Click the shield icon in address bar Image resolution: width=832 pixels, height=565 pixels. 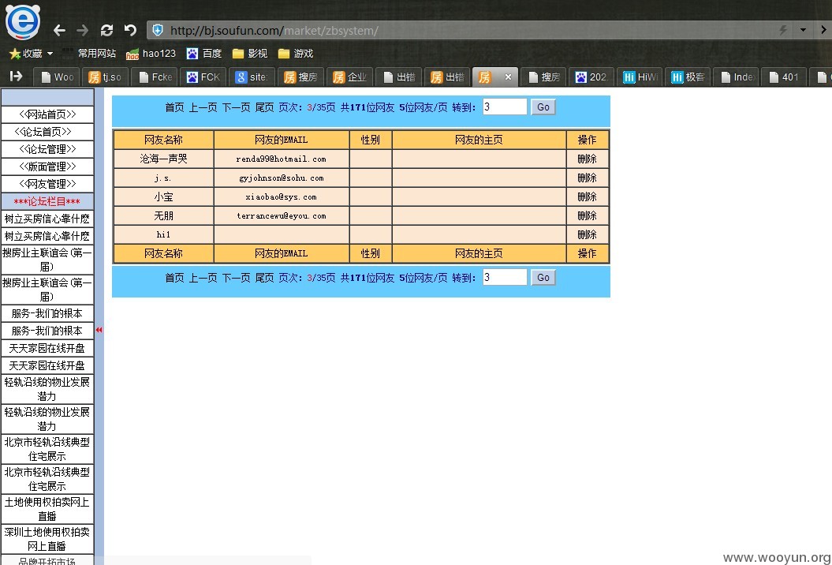pyautogui.click(x=158, y=30)
